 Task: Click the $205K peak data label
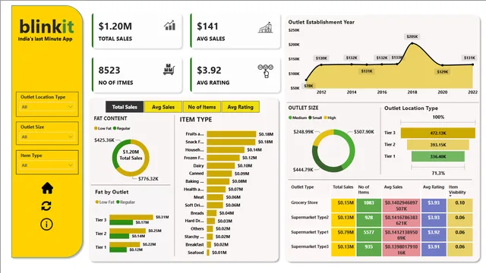(x=412, y=36)
